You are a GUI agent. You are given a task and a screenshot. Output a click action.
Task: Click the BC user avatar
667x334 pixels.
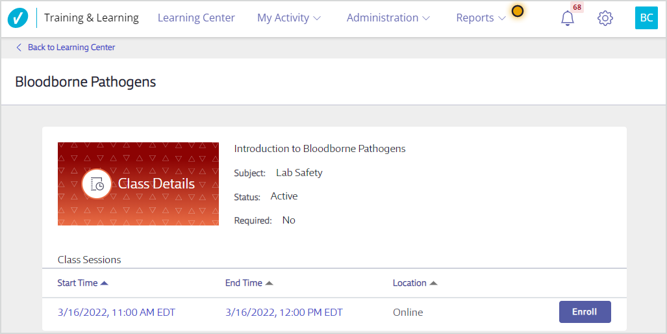click(646, 18)
